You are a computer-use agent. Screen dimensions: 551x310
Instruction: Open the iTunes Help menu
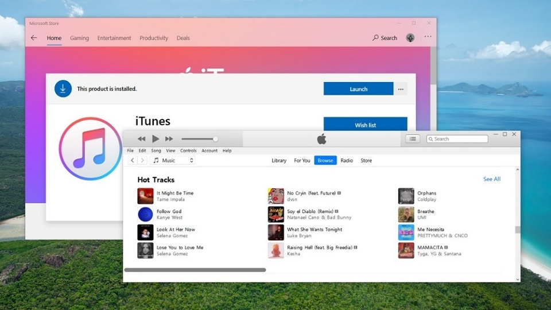[227, 150]
